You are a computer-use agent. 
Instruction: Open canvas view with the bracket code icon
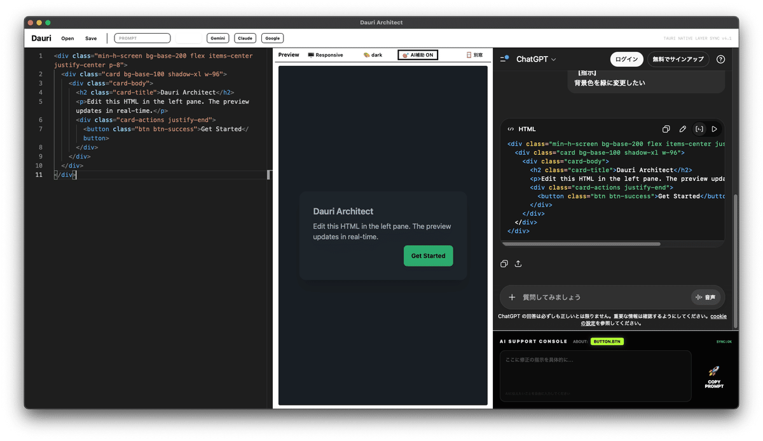coord(699,129)
